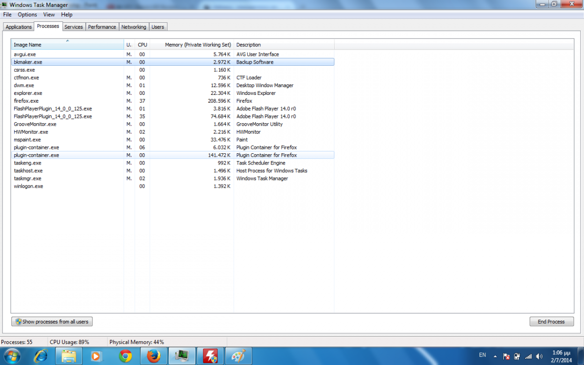The width and height of the screenshot is (584, 365).
Task: Open the File menu
Action: point(7,15)
